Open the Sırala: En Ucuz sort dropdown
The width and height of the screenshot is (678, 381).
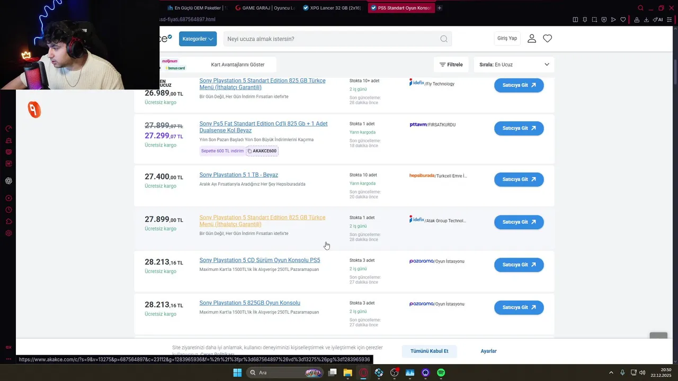tap(514, 65)
